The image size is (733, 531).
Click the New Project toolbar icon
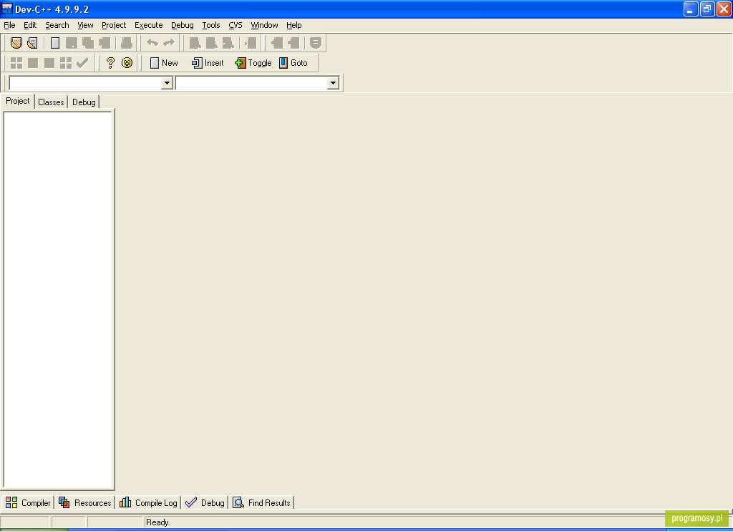[16, 43]
